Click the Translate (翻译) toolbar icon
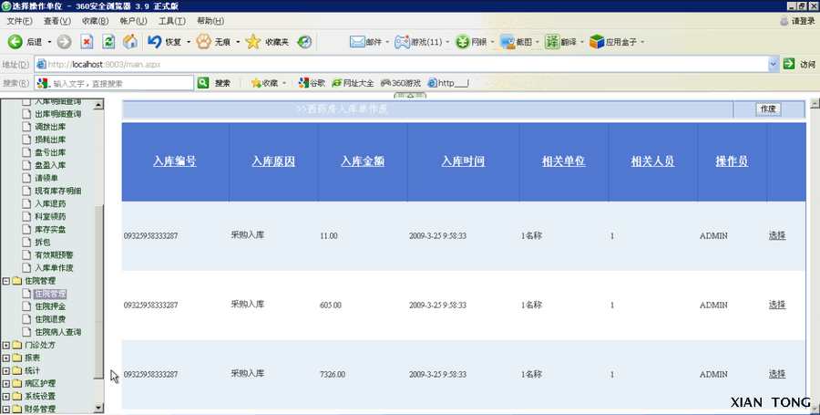820x415 pixels. 552,41
